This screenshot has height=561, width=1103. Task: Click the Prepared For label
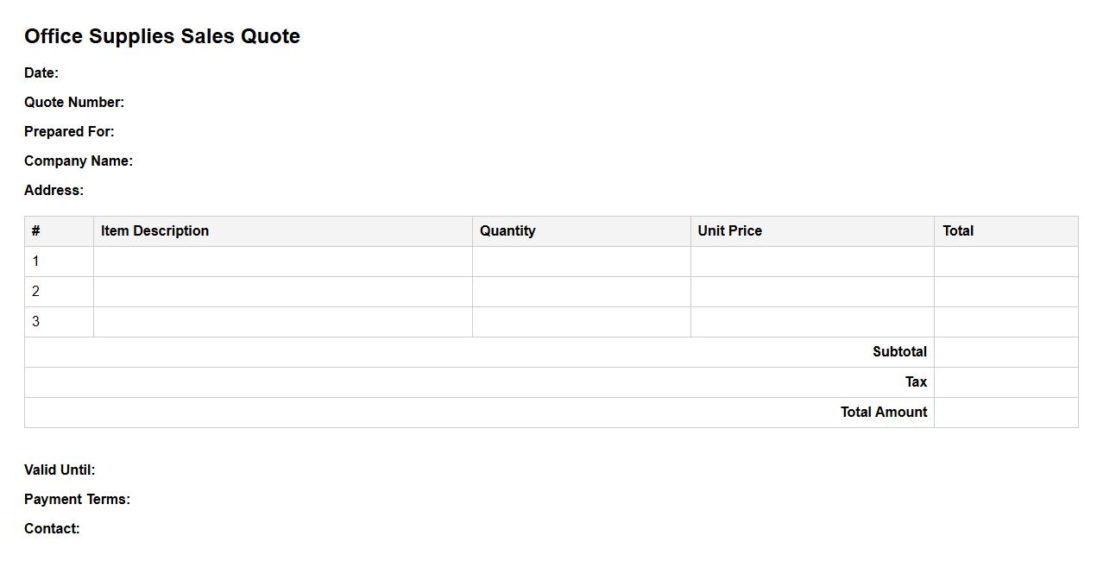click(x=69, y=132)
